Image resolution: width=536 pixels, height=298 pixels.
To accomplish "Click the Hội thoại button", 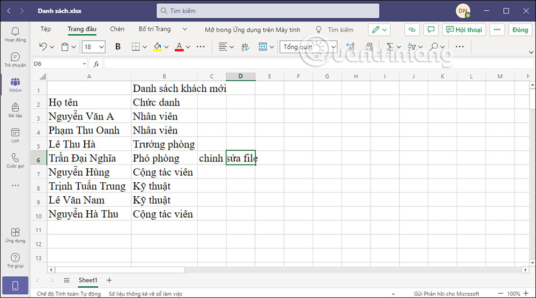I will point(464,29).
